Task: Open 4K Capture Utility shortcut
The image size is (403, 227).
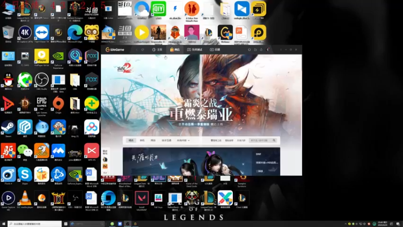Action: click(x=25, y=34)
